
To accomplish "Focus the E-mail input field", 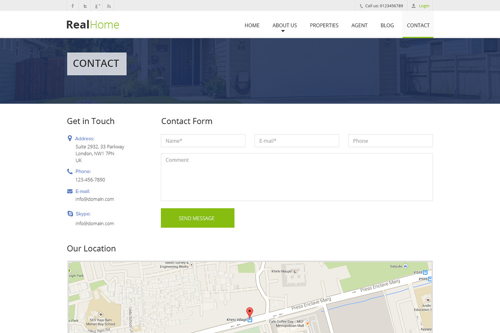I will coord(297,141).
